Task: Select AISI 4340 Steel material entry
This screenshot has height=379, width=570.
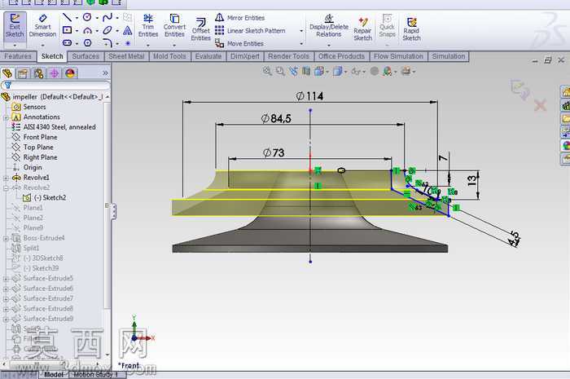Action: coord(59,127)
